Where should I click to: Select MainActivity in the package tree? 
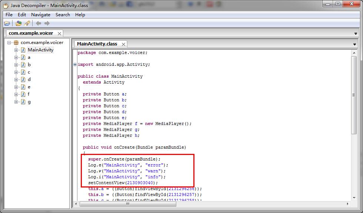(x=40, y=50)
